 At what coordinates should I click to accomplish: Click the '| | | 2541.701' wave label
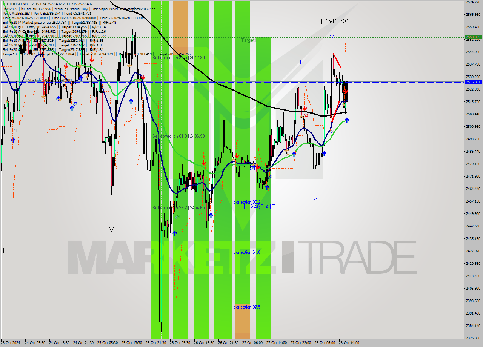coord(331,21)
